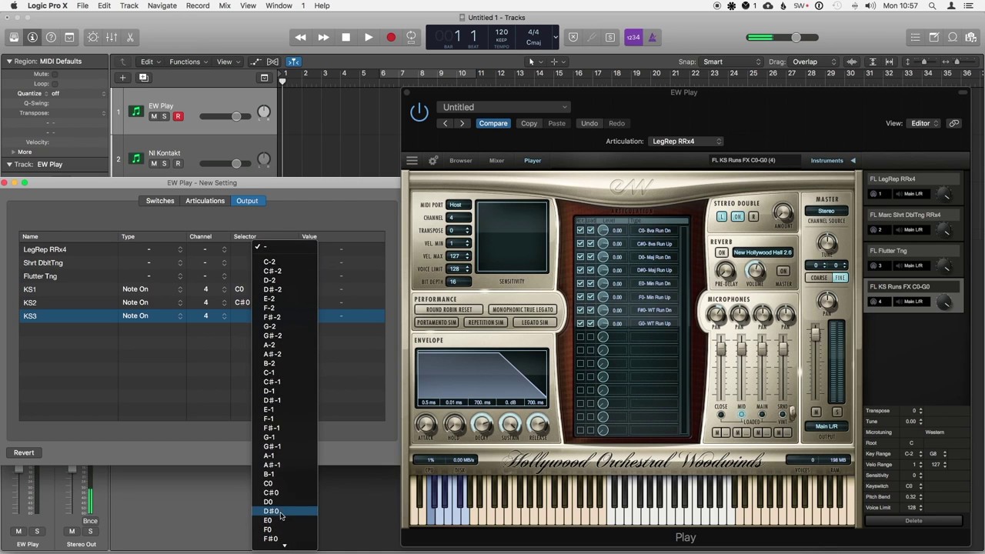Open the Library icon in toolbar

pyautogui.click(x=14, y=37)
